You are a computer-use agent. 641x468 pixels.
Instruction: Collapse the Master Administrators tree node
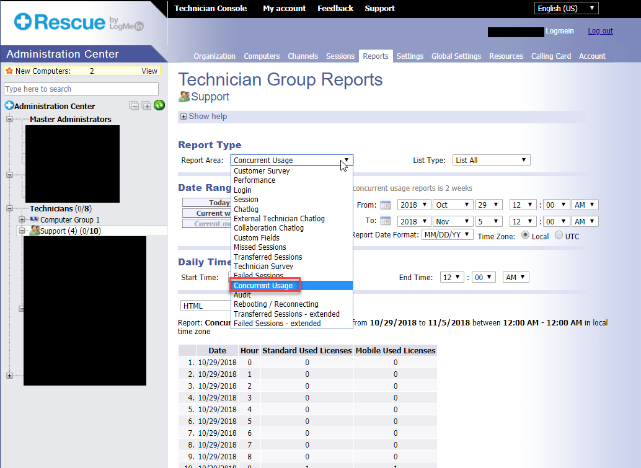(x=9, y=120)
